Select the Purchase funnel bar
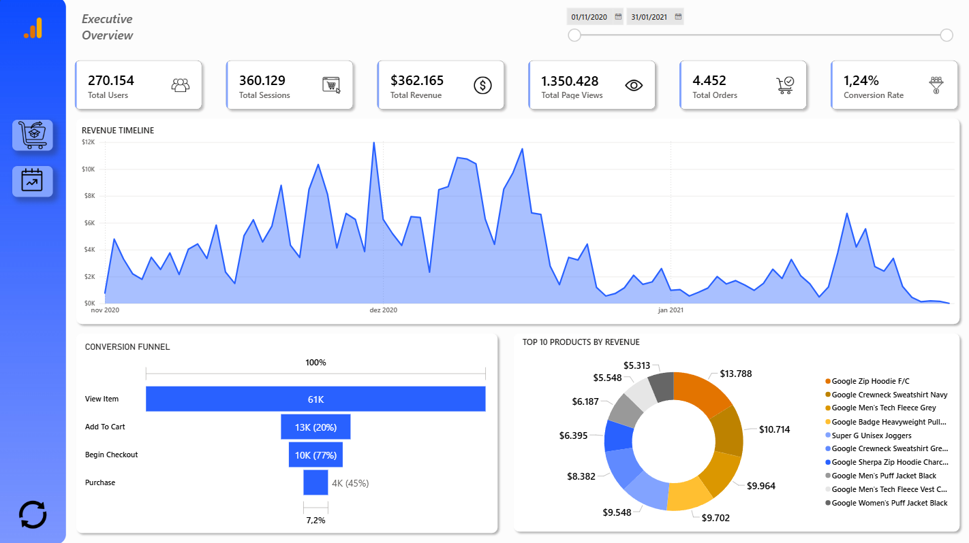This screenshot has height=543, width=969. pyautogui.click(x=316, y=482)
